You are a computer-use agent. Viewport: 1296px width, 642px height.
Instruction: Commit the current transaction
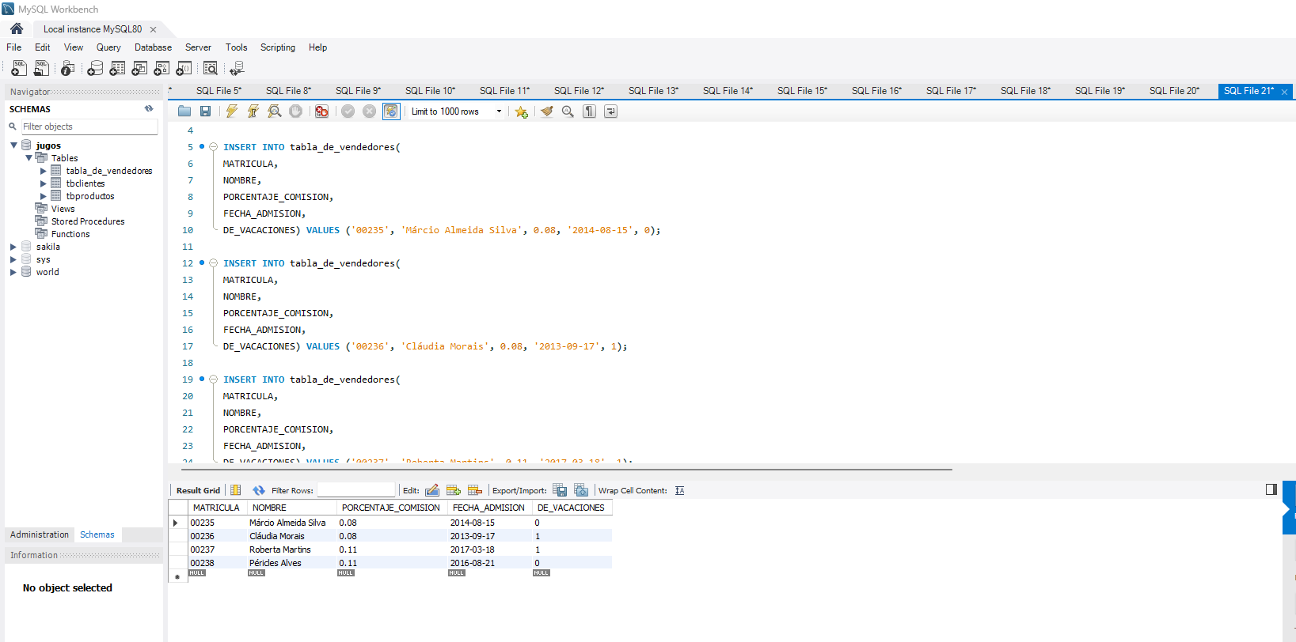[348, 111]
